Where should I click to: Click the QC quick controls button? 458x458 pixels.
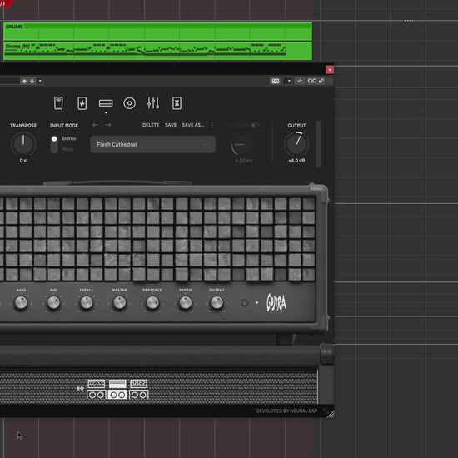311,81
